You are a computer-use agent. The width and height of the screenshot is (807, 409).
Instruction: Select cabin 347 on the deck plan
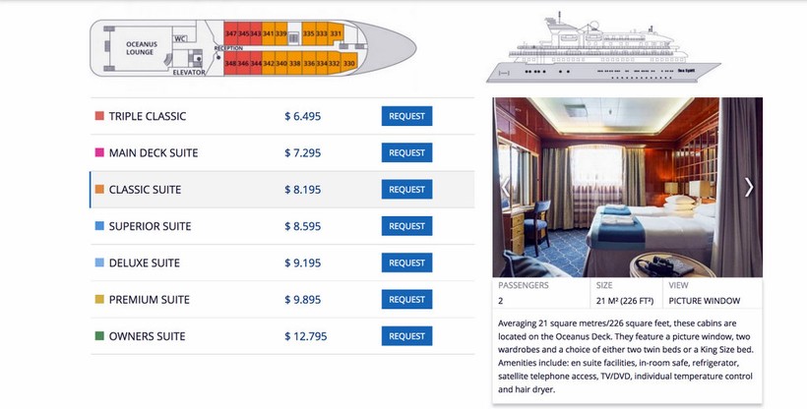tap(230, 33)
